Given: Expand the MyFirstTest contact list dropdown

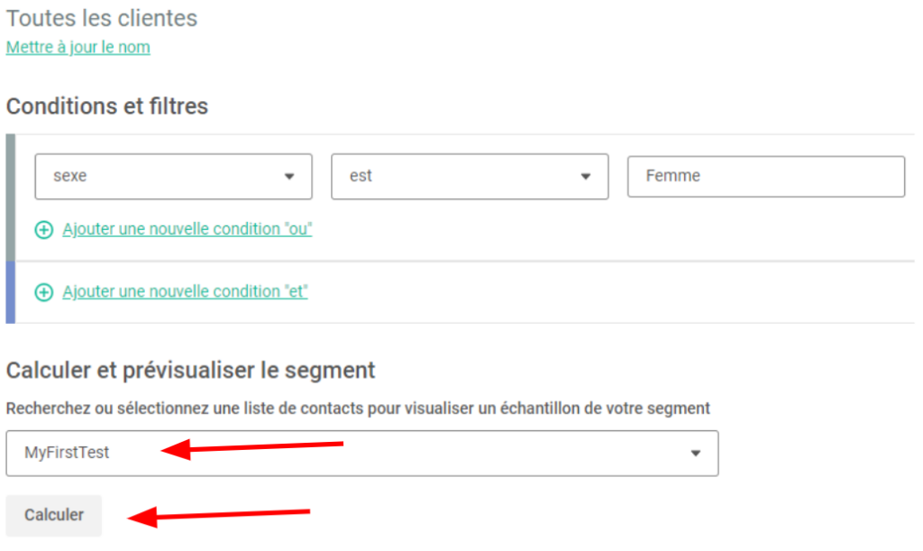Looking at the screenshot, I should pos(362,454).
